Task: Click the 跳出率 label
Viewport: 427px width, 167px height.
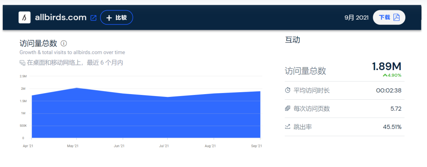Action: click(x=302, y=126)
